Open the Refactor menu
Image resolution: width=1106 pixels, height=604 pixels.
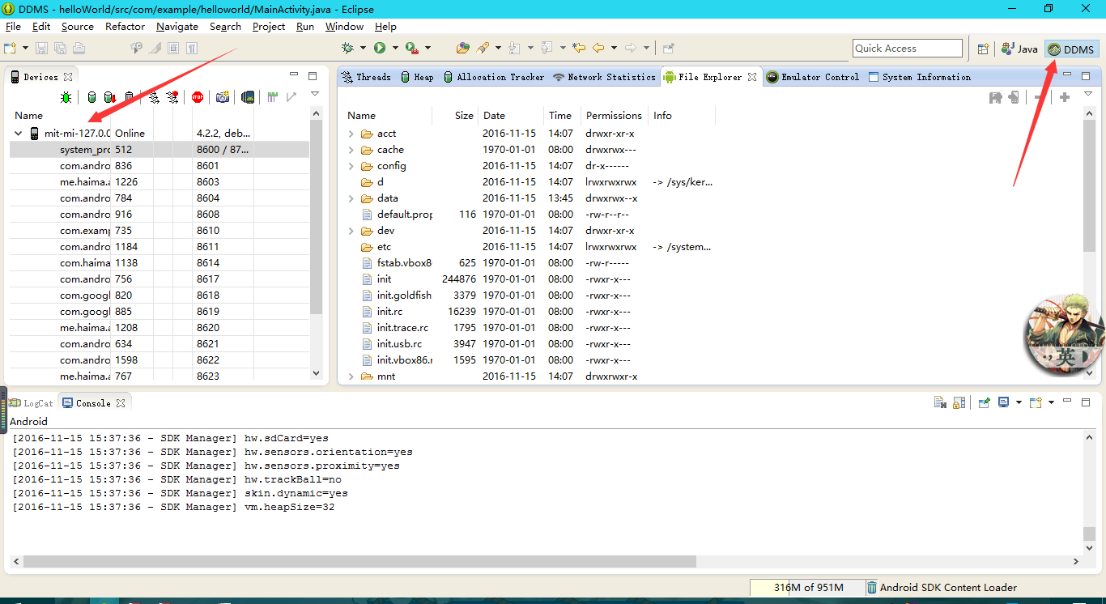[125, 27]
